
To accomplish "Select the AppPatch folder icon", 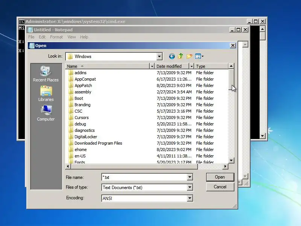I will [71, 86].
